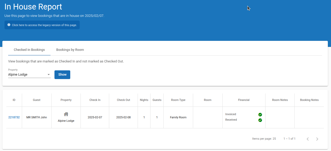The image size is (331, 151).
Task: Click the house icon above Alpine Lodge
Action: [66, 114]
